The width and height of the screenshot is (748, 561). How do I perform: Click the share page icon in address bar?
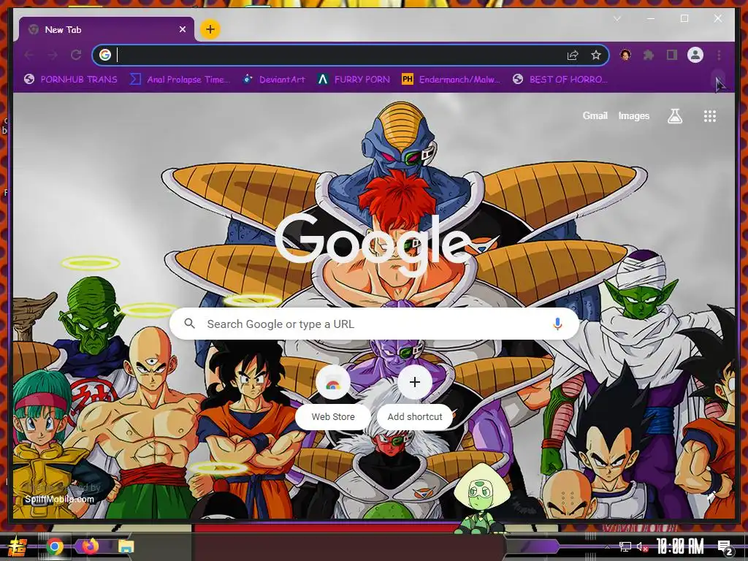pyautogui.click(x=573, y=56)
